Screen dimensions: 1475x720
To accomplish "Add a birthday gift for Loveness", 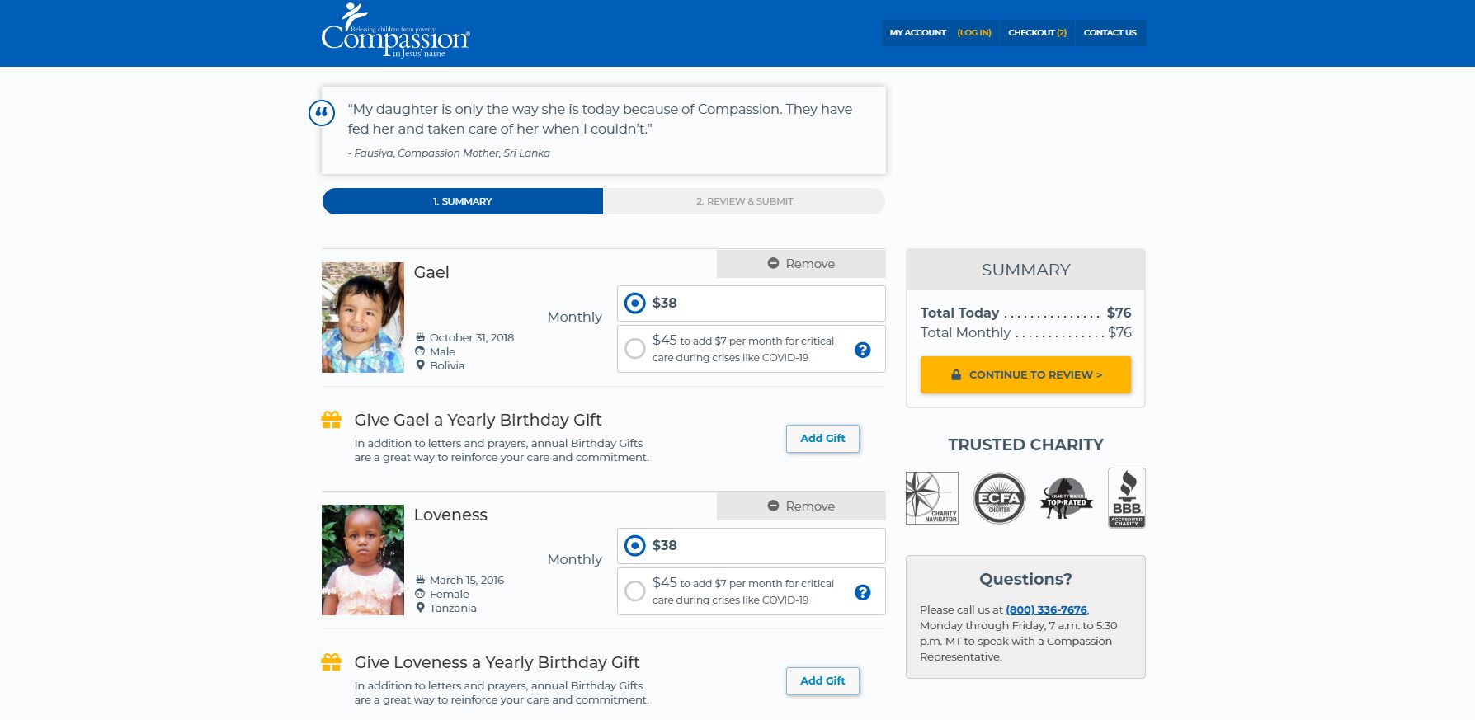I will [822, 681].
